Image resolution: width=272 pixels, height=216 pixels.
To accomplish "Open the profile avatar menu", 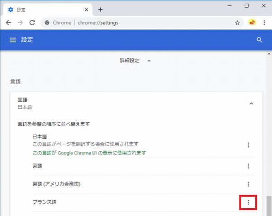I will click(x=252, y=23).
